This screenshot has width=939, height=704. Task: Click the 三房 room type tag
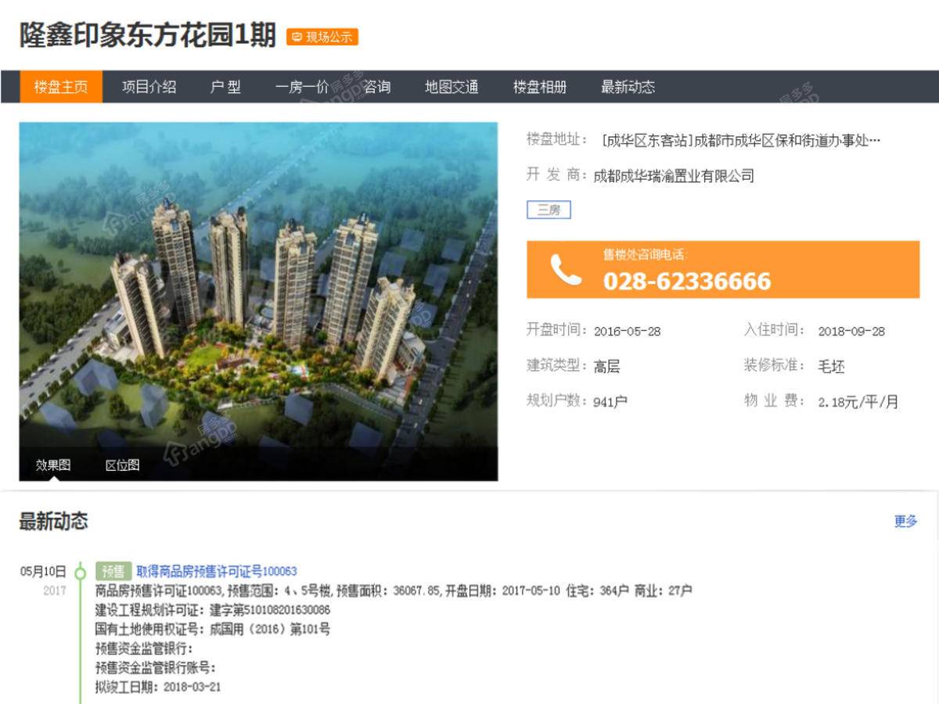pyautogui.click(x=549, y=210)
